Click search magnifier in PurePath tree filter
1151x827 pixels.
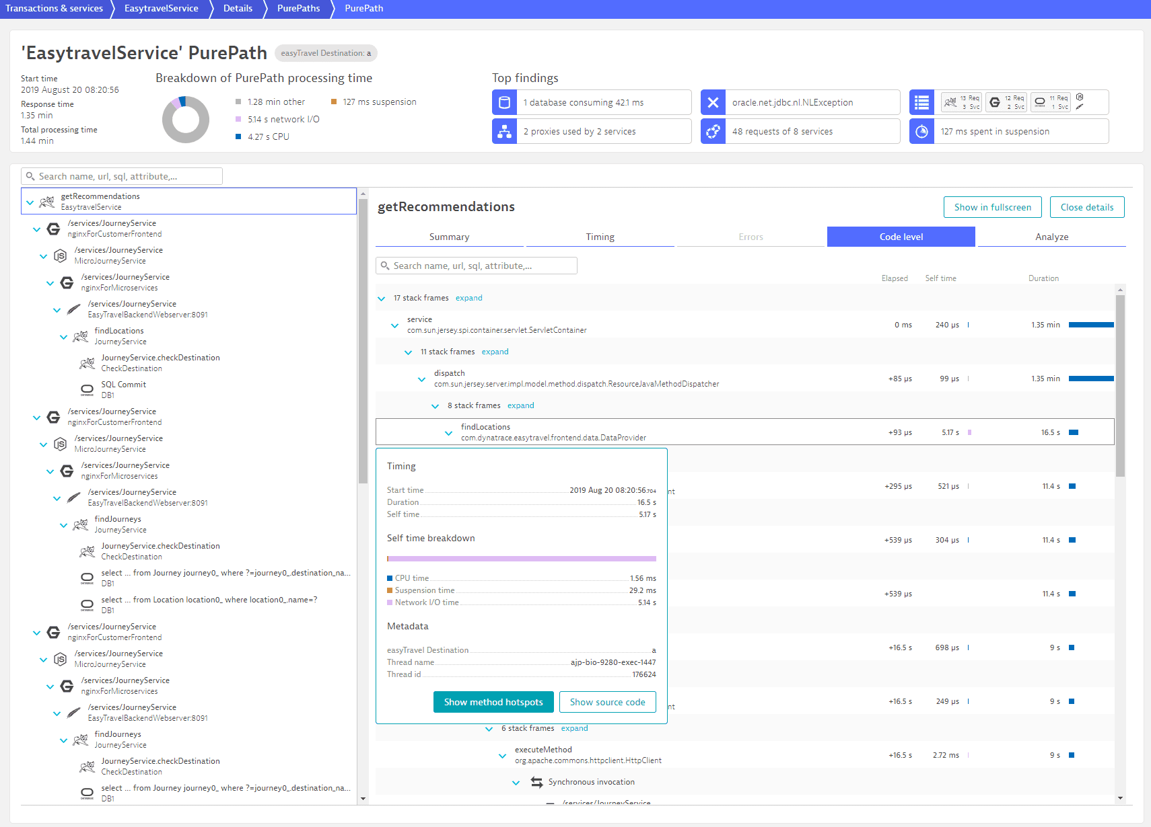click(30, 176)
